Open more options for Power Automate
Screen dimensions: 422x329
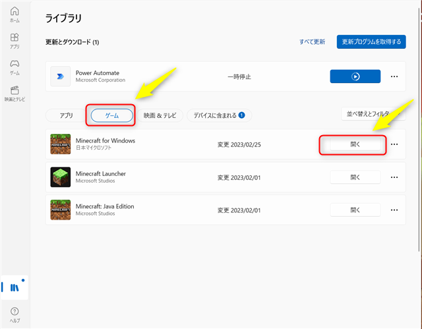point(394,76)
